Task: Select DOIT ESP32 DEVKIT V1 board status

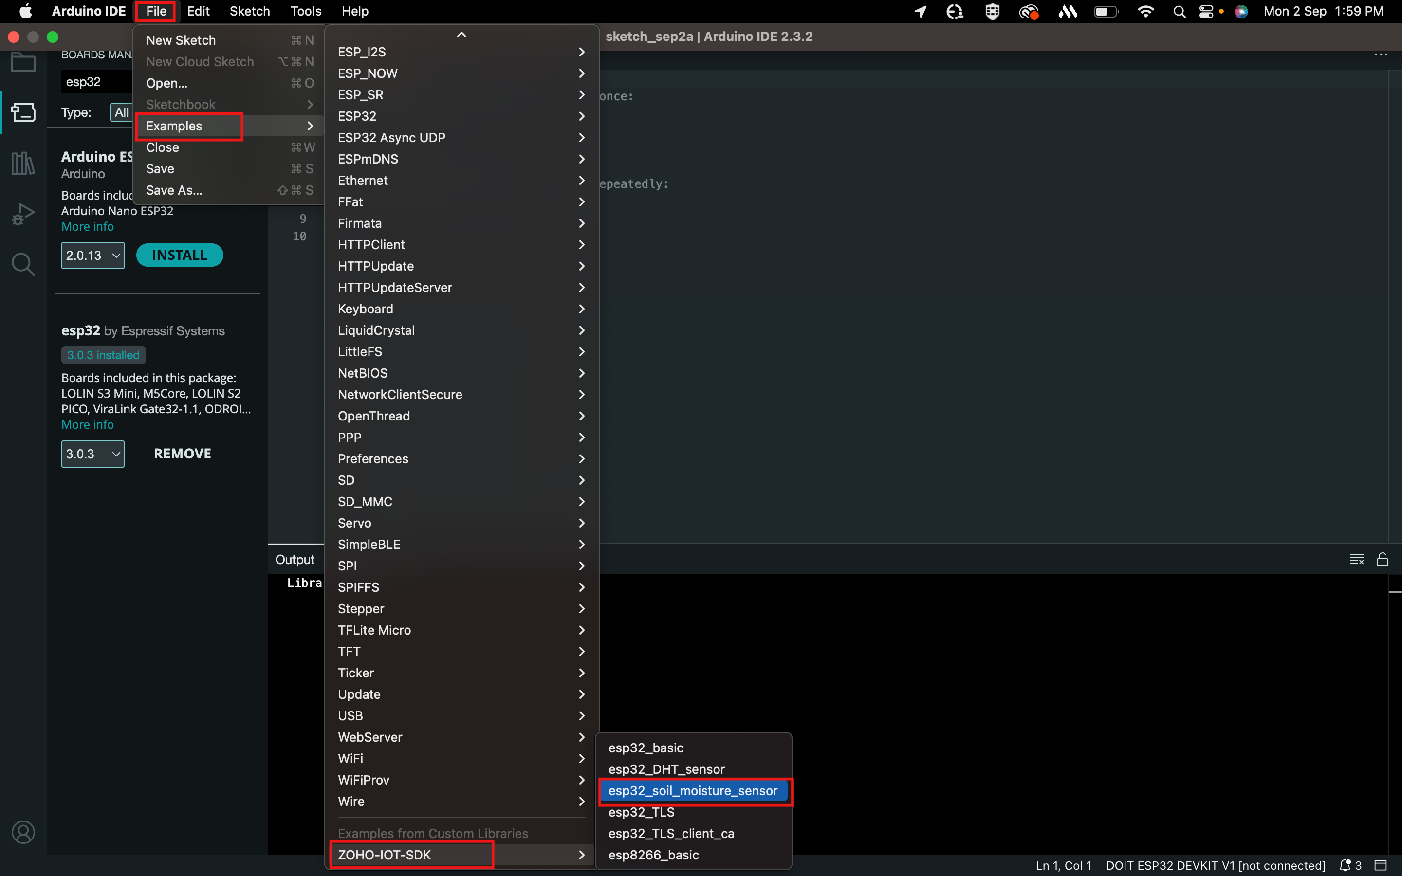Action: (1216, 865)
